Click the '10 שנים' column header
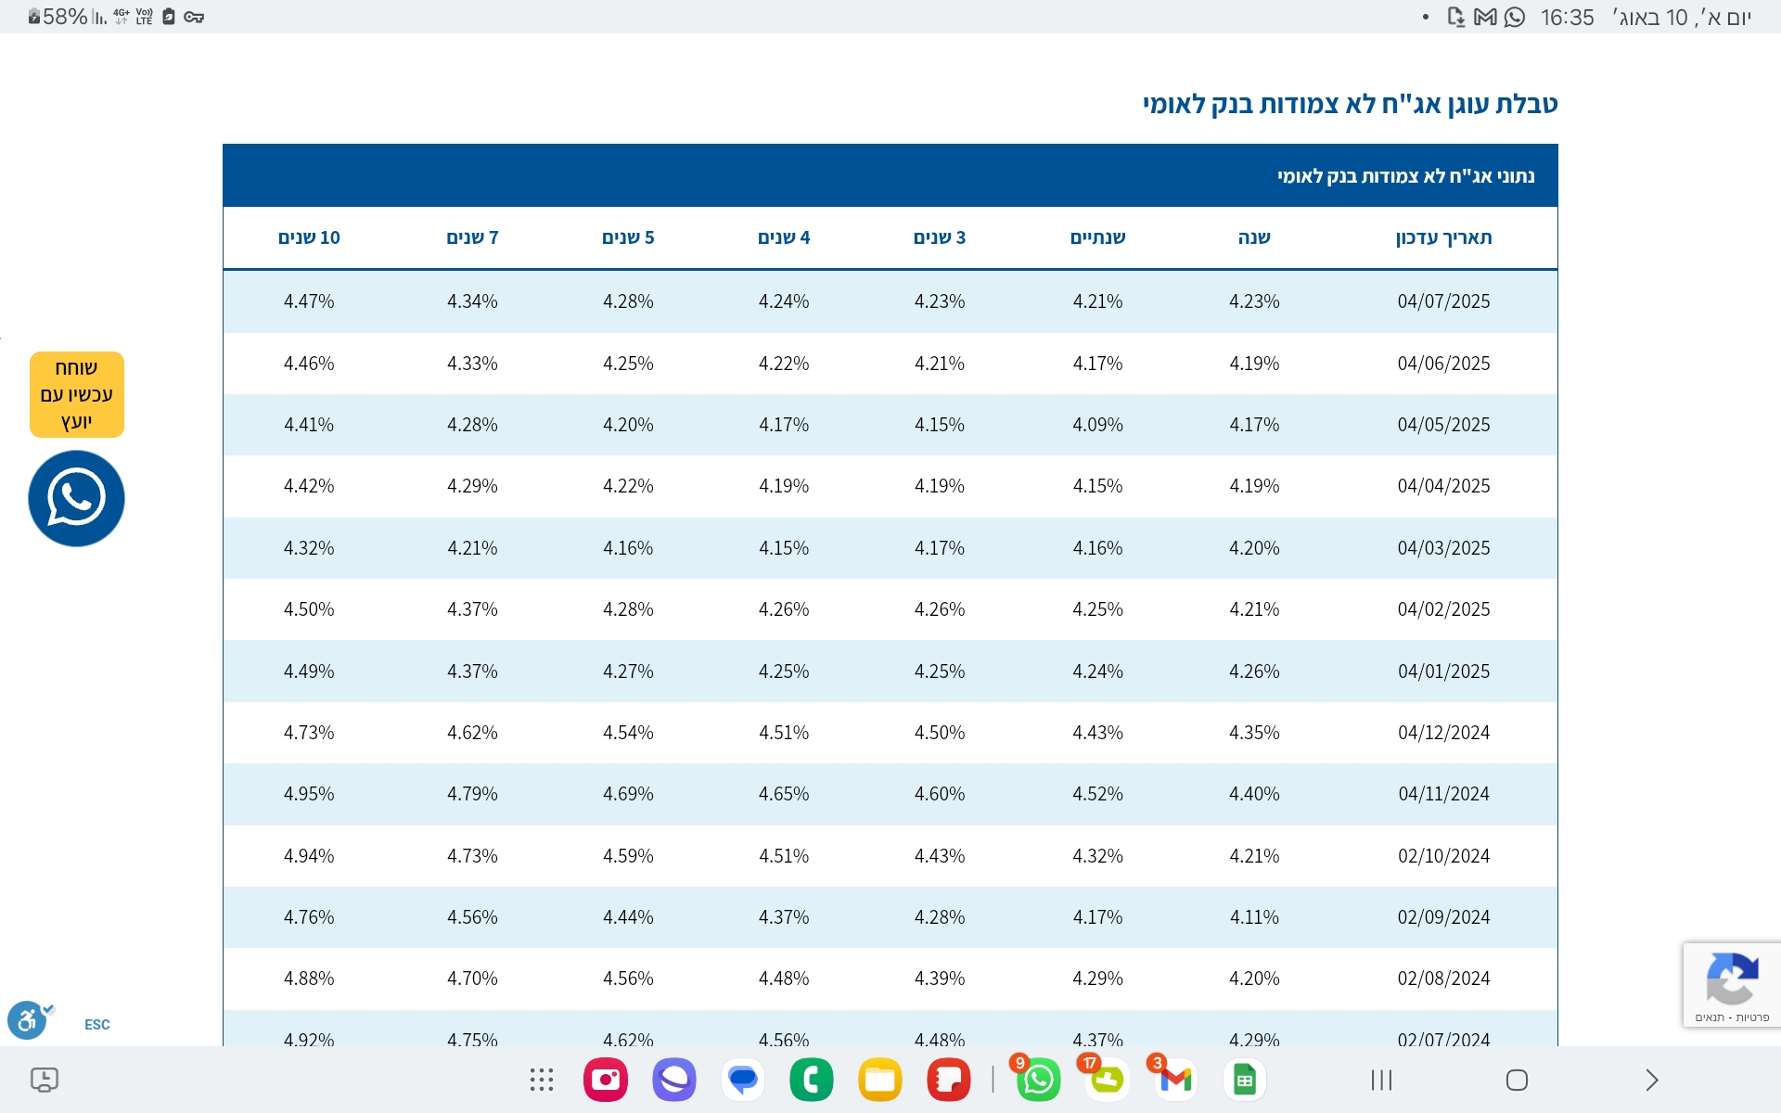Image resolution: width=1781 pixels, height=1113 pixels. coord(309,237)
